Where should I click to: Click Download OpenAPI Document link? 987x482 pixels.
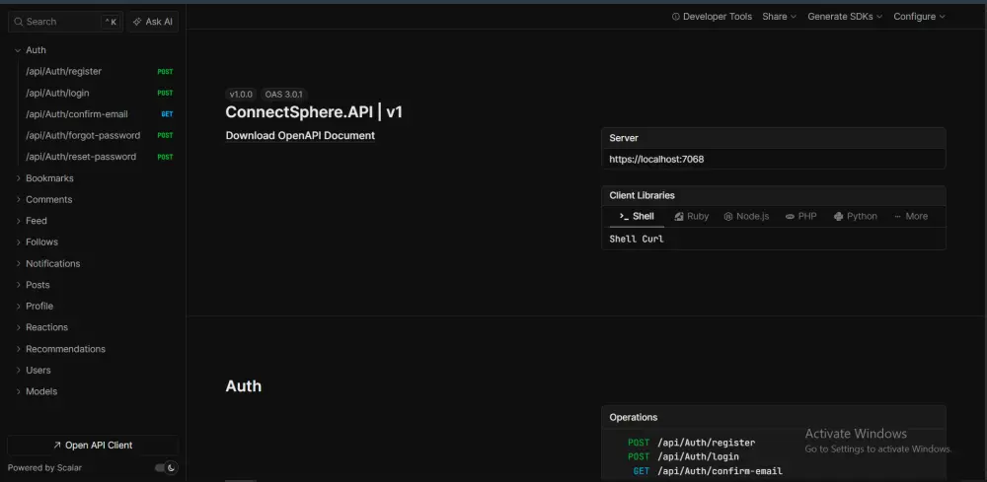tap(300, 136)
